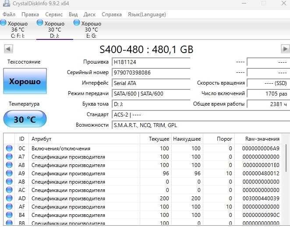Click current value 200 in row AD

click(164, 199)
